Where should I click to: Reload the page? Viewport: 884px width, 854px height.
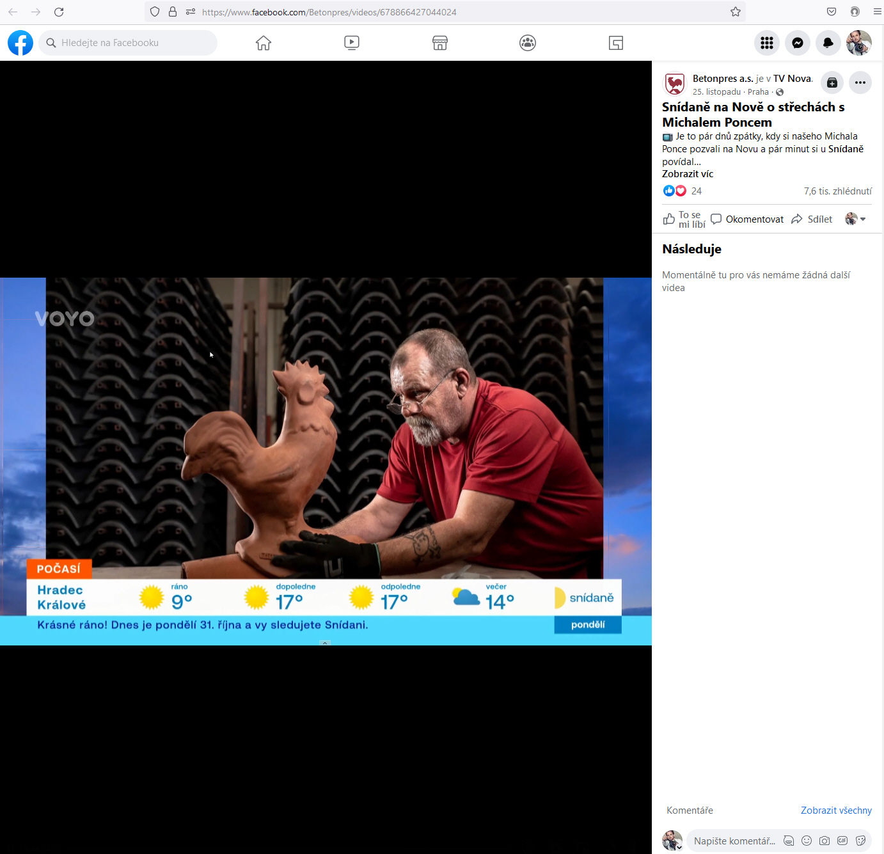coord(59,12)
